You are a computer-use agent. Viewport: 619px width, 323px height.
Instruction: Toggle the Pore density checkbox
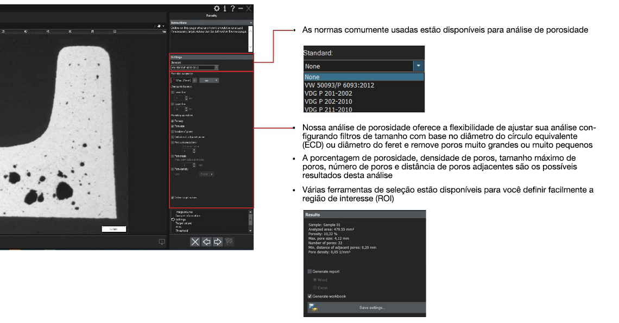(x=173, y=169)
